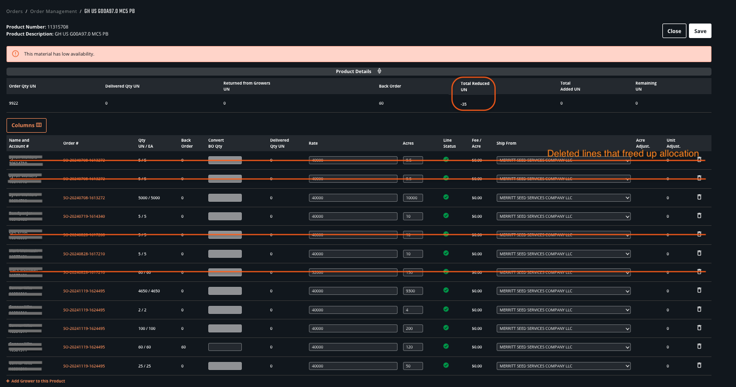Click the Product Details pin icon
736x387 pixels.
379,71
